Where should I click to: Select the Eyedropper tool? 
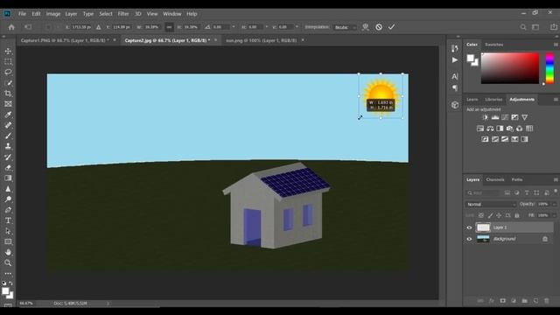click(8, 115)
